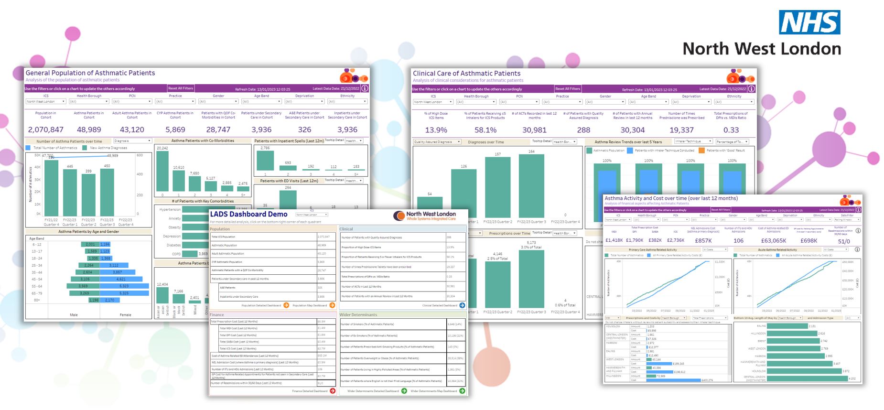This screenshot has height=410, width=884.
Task: Click Asthma Patients in Cohort value 48,989
Action: click(89, 129)
